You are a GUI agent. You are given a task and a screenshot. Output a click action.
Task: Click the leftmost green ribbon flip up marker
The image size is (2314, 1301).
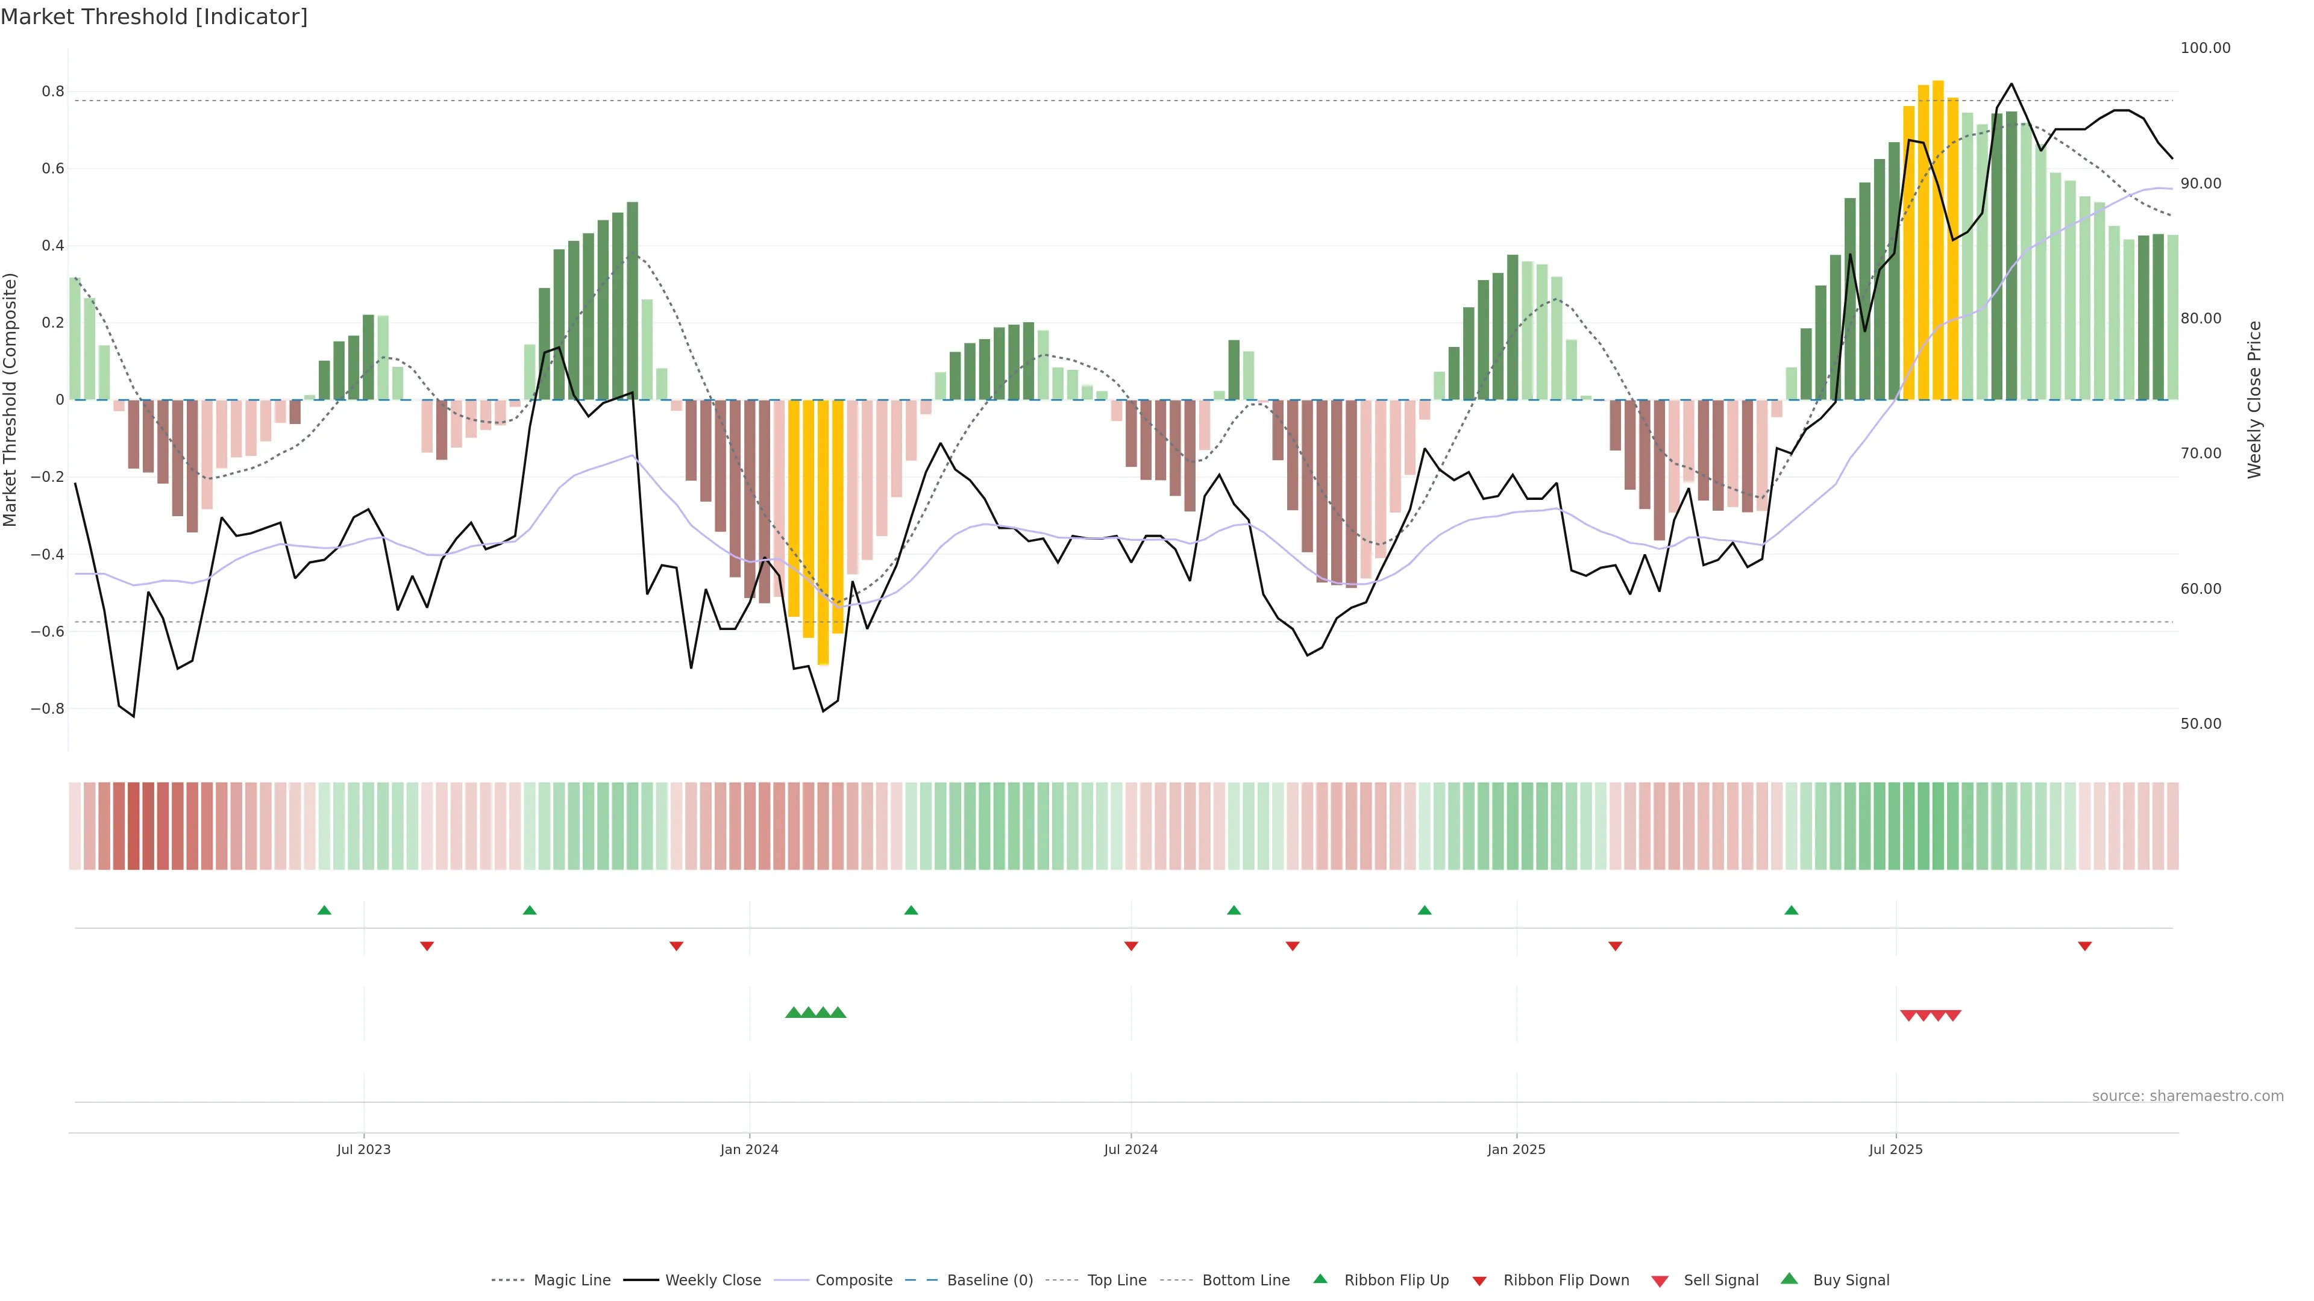click(324, 911)
